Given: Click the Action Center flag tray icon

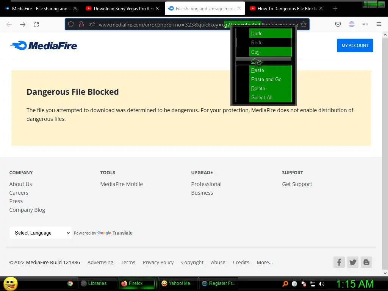Looking at the screenshot, I should tap(304, 284).
